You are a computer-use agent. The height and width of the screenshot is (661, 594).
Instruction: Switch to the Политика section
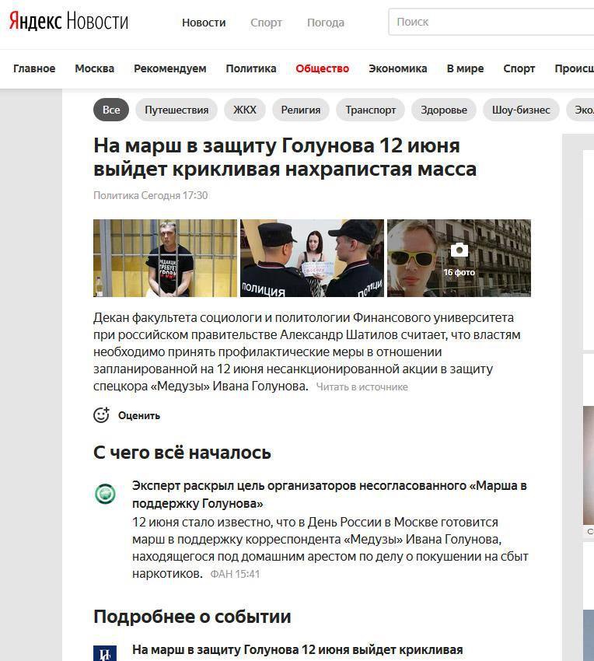pos(251,68)
